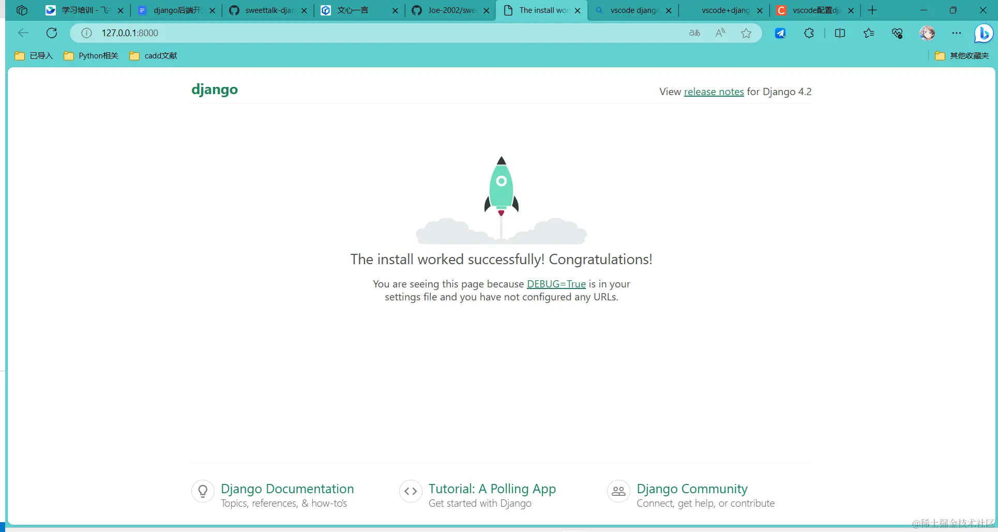Close the 文心一言 tab
998x532 pixels.
pyautogui.click(x=395, y=10)
